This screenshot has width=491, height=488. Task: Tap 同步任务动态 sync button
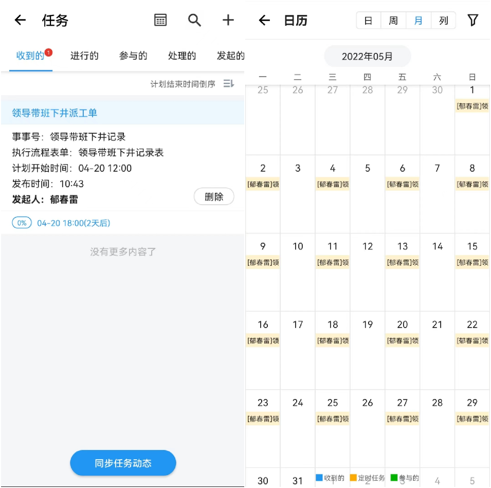click(x=123, y=463)
